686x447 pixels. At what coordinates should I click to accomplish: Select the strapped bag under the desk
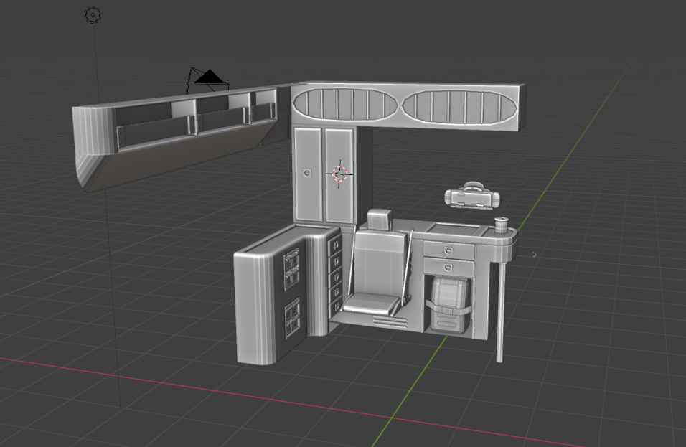click(449, 306)
